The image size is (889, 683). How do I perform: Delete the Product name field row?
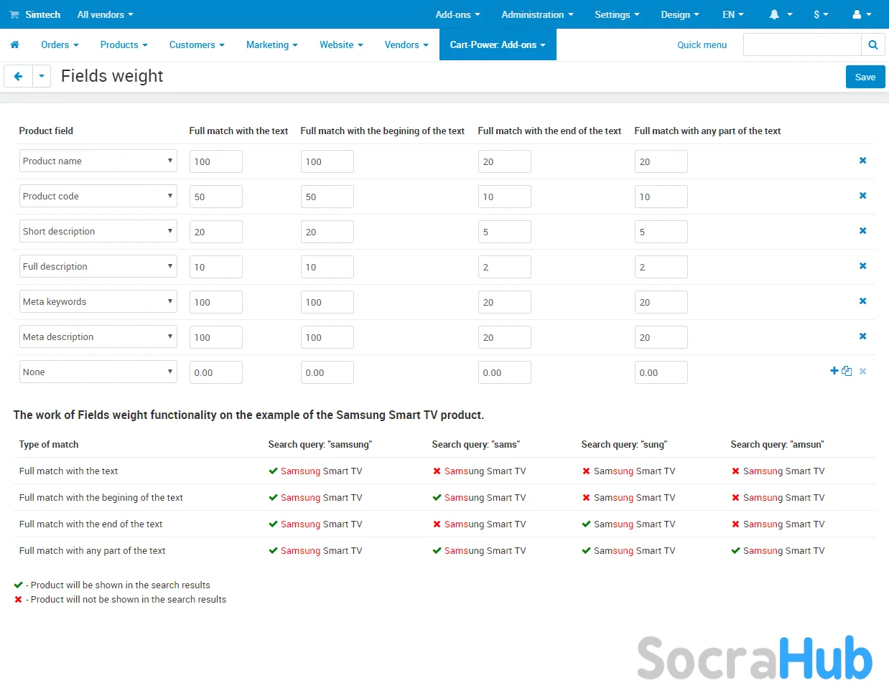[862, 161]
